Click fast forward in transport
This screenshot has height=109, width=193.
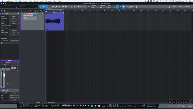point(83,106)
